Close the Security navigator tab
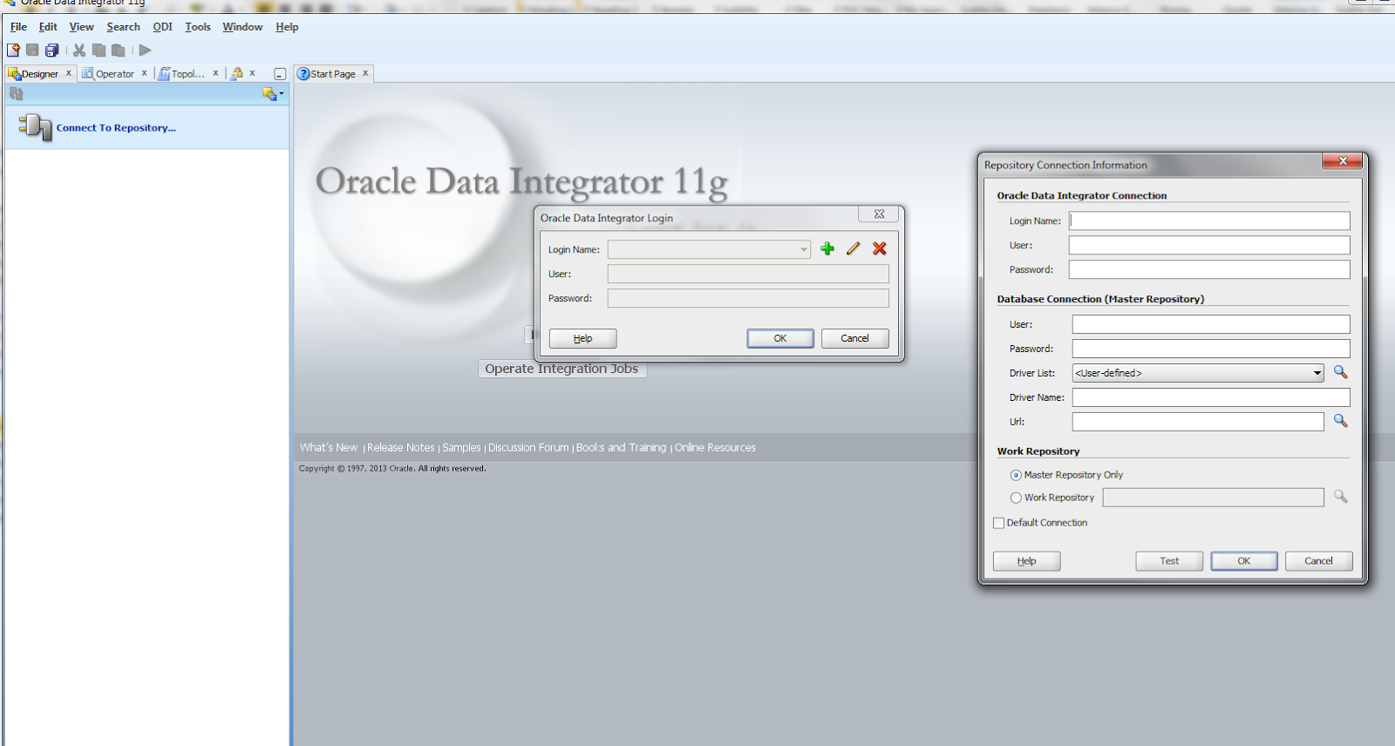 253,73
